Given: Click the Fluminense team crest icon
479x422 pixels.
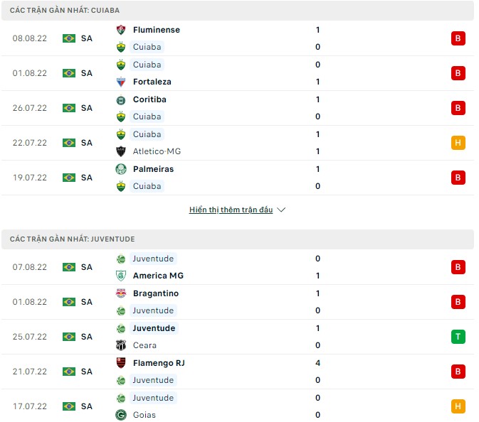Looking at the screenshot, I should tap(121, 30).
